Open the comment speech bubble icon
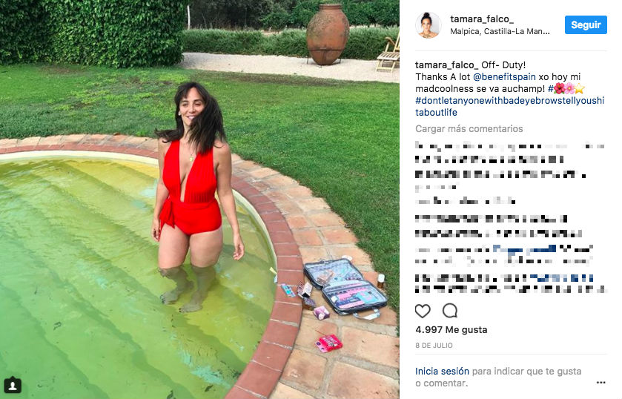 (x=450, y=311)
